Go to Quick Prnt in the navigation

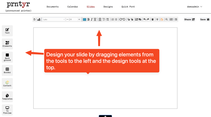pos(128,7)
